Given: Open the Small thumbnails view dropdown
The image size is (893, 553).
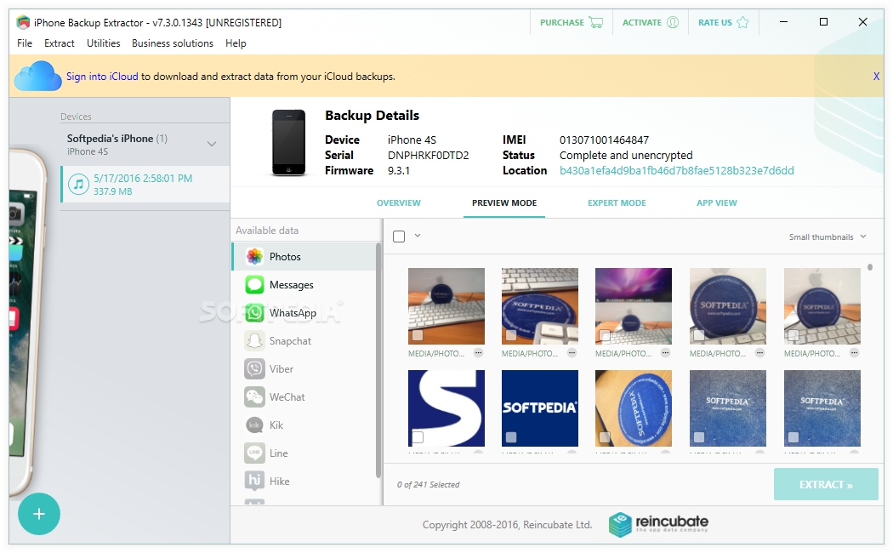Looking at the screenshot, I should (x=828, y=237).
